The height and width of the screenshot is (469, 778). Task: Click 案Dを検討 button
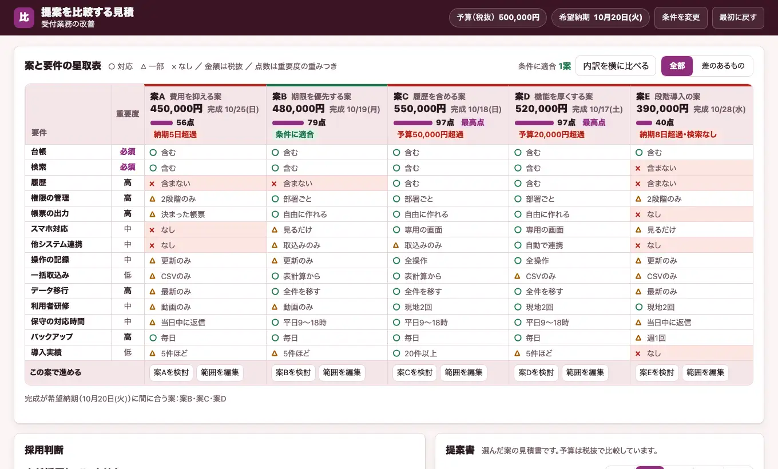(536, 372)
